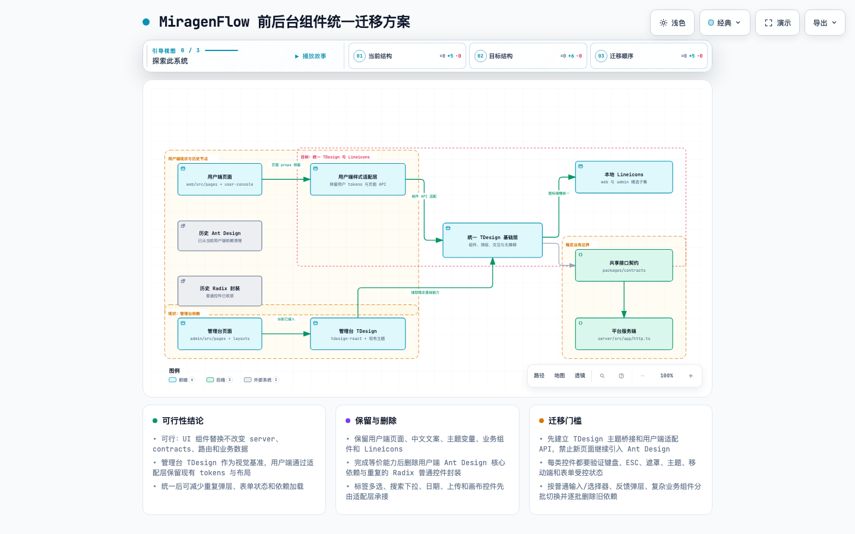Start 演示 presentation mode

coord(777,23)
